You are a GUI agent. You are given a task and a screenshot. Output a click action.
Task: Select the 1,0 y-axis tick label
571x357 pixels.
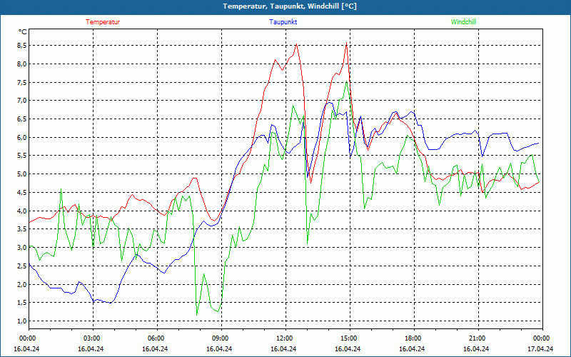21,321
